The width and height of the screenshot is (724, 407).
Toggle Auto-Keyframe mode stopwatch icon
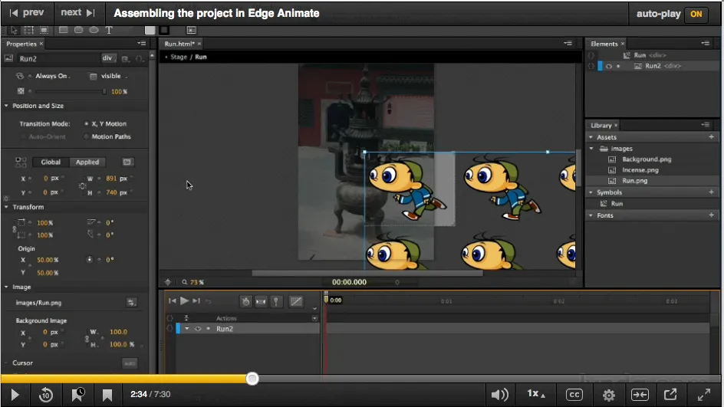click(x=245, y=301)
